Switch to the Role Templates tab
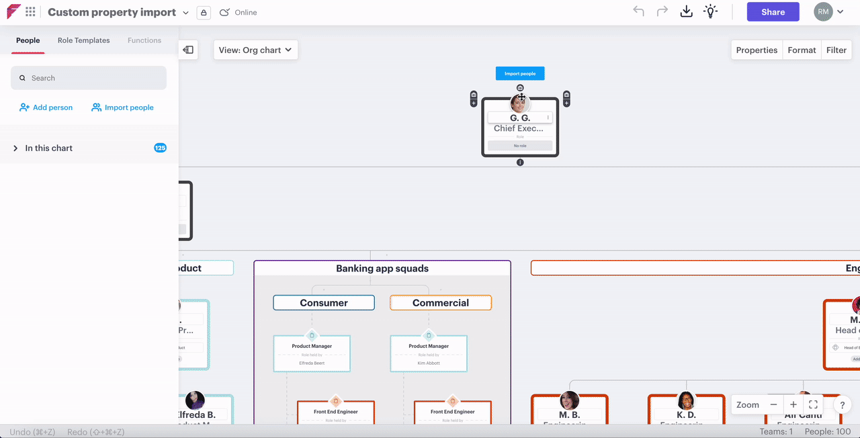 [83, 40]
